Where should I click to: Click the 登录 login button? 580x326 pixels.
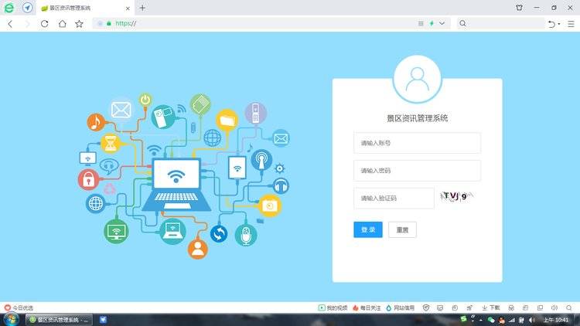367,229
